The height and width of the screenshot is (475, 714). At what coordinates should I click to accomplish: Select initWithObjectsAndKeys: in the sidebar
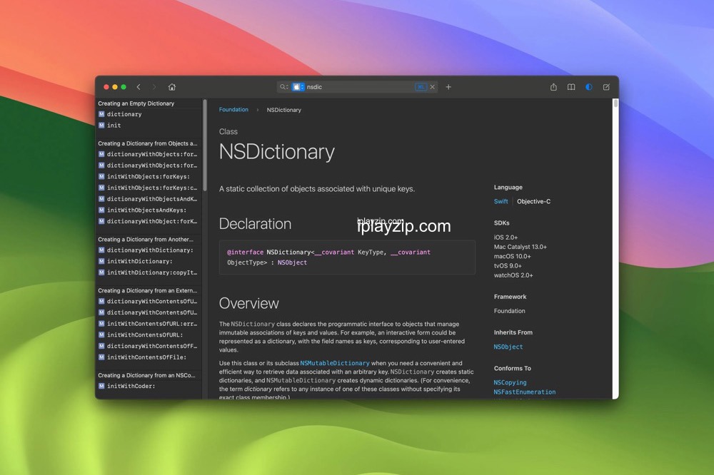click(146, 210)
